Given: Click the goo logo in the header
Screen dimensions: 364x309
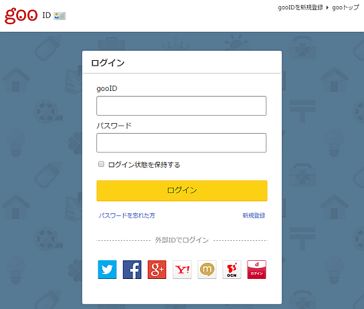Looking at the screenshot, I should 21,15.
